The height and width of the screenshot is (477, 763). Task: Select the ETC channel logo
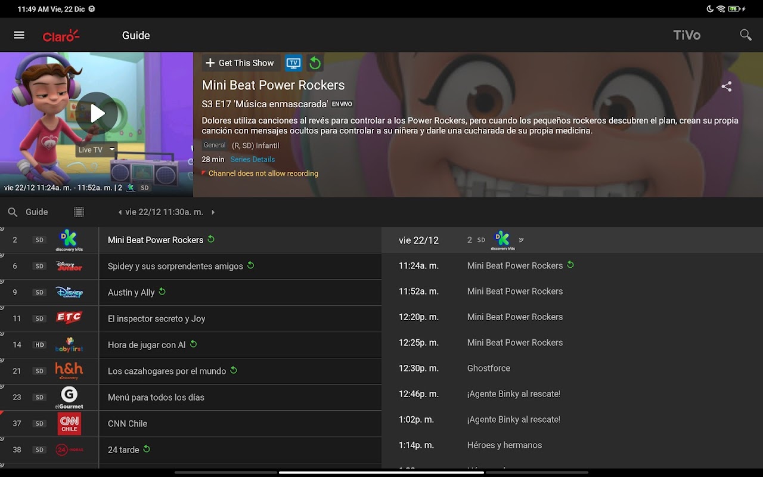(69, 318)
